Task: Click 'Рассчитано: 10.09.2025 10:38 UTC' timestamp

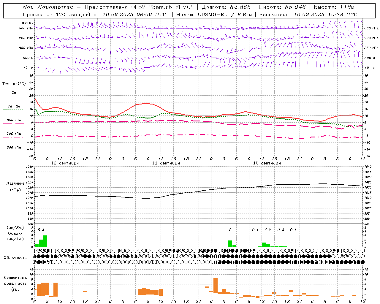Action: [x=308, y=15]
